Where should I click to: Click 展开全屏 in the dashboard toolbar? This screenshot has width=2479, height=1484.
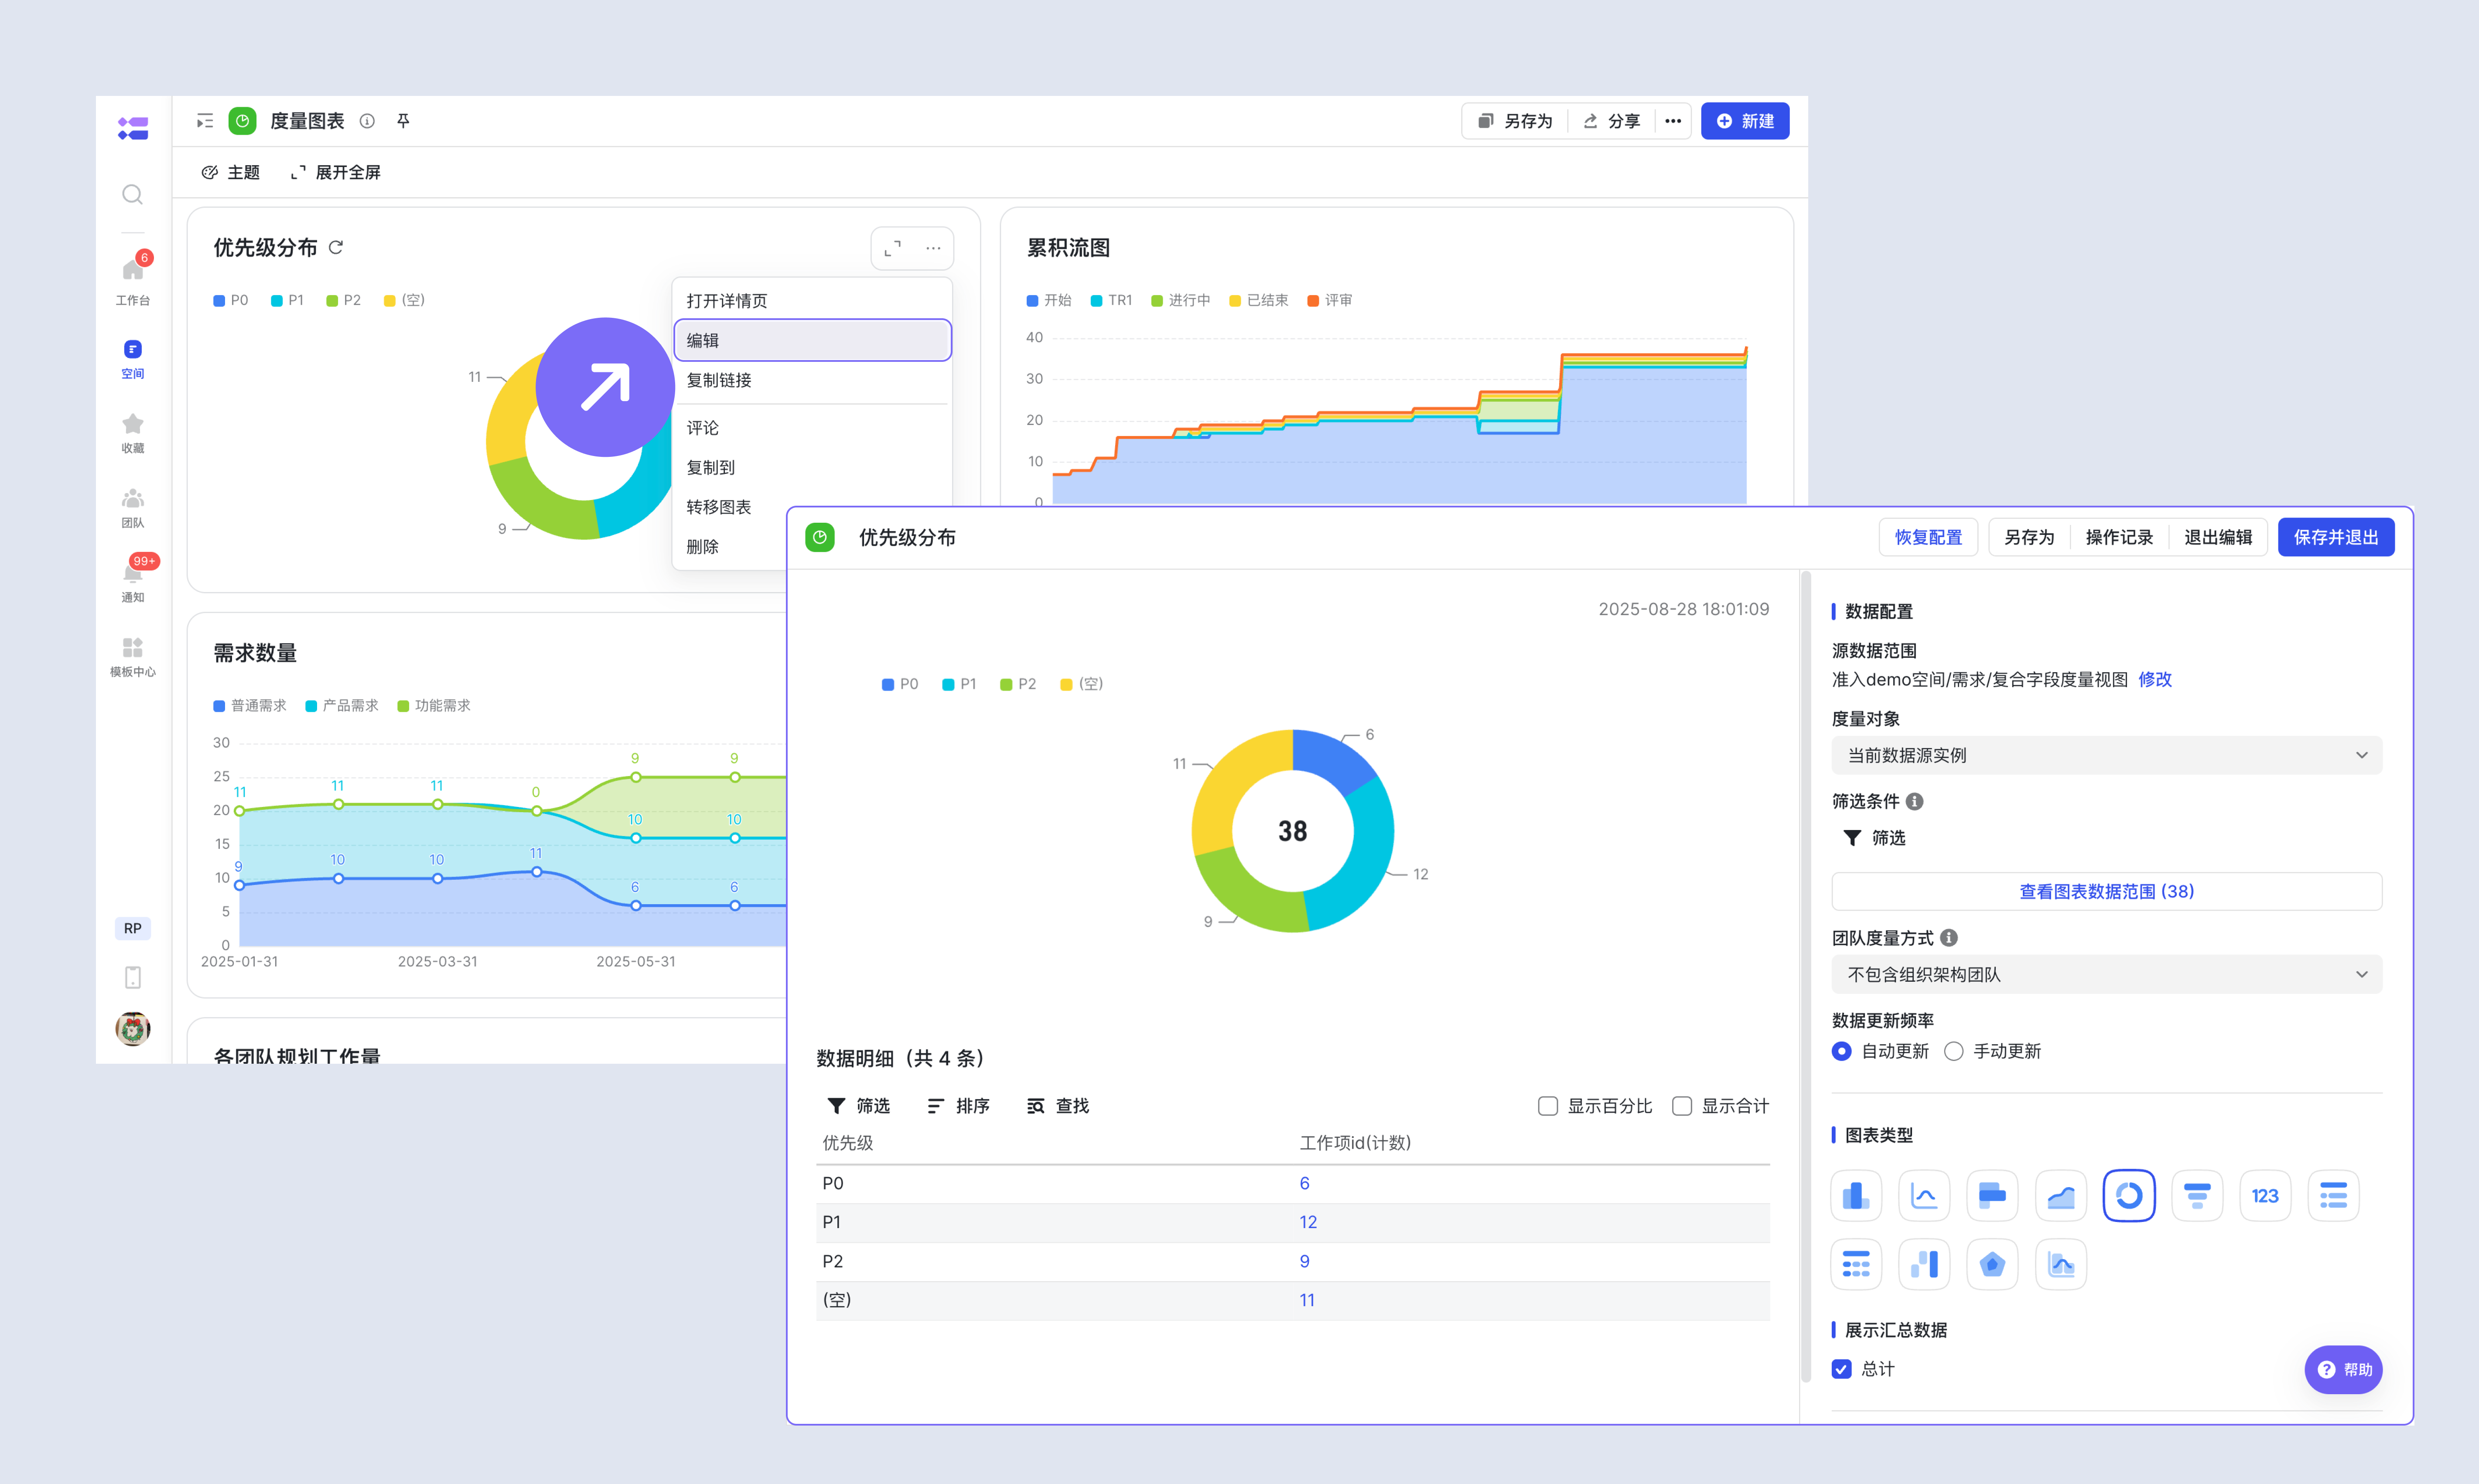pos(336,172)
